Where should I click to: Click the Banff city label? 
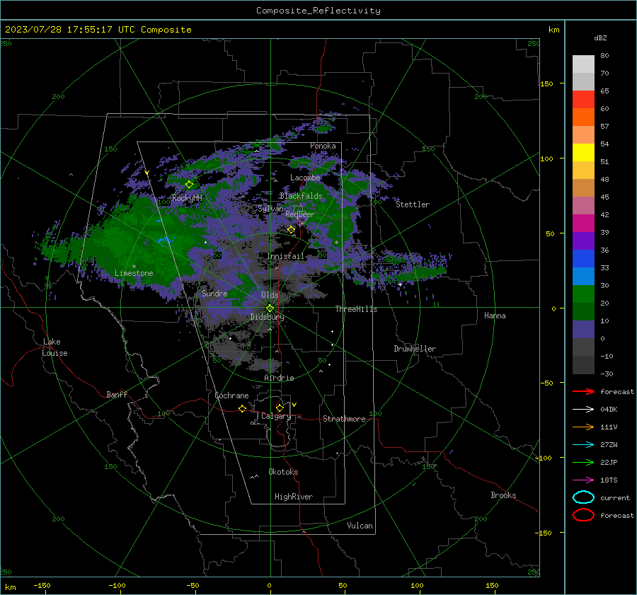coord(117,395)
